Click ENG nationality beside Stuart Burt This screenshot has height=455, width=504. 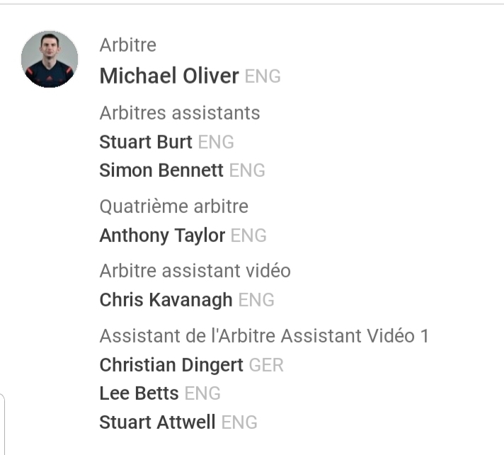point(216,142)
